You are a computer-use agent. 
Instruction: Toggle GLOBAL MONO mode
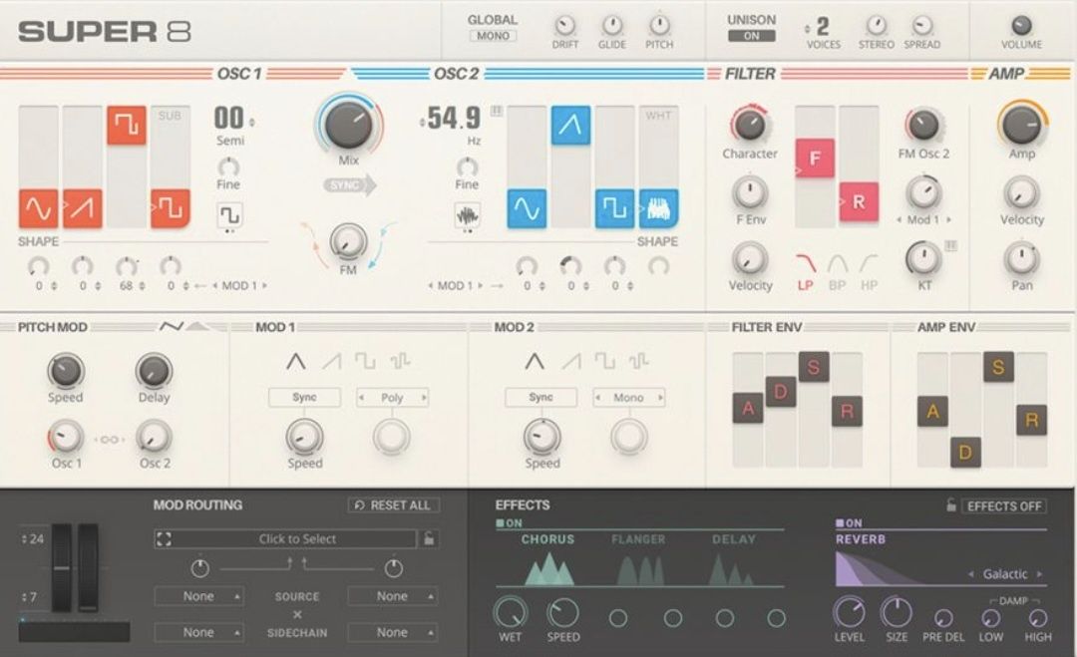click(494, 36)
